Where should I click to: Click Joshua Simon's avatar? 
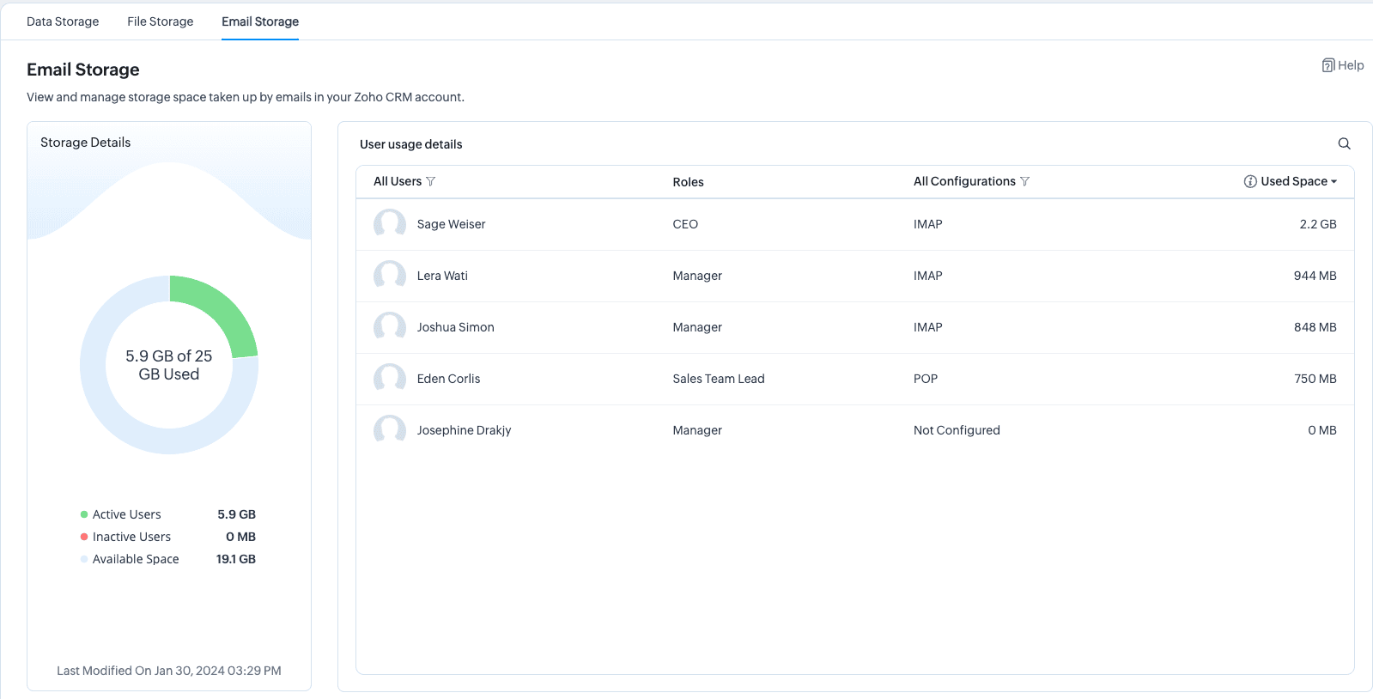click(x=390, y=327)
